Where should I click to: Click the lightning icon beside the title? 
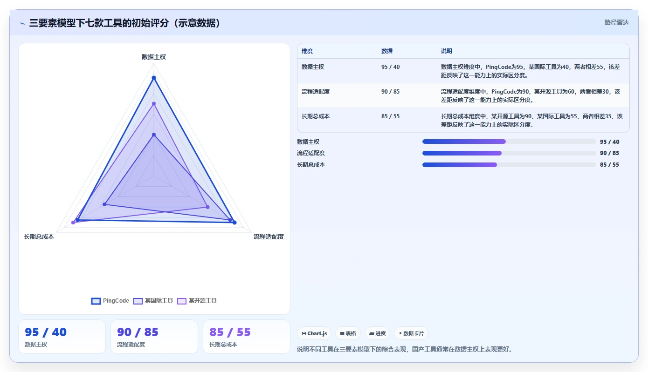(x=22, y=23)
